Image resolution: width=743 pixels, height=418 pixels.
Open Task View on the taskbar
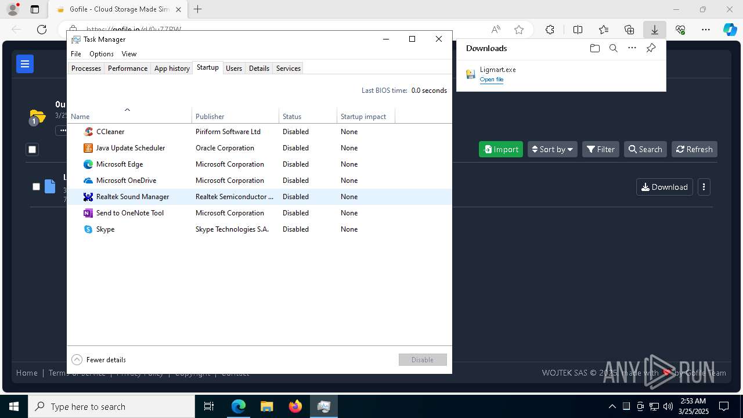tap(209, 406)
